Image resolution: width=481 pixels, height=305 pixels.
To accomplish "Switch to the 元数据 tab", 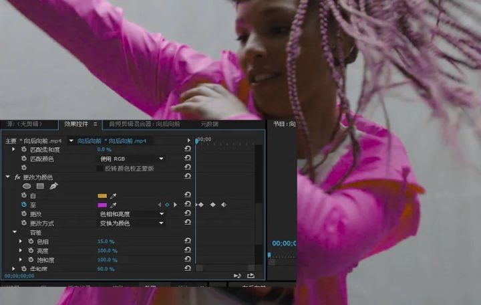I will (210, 124).
